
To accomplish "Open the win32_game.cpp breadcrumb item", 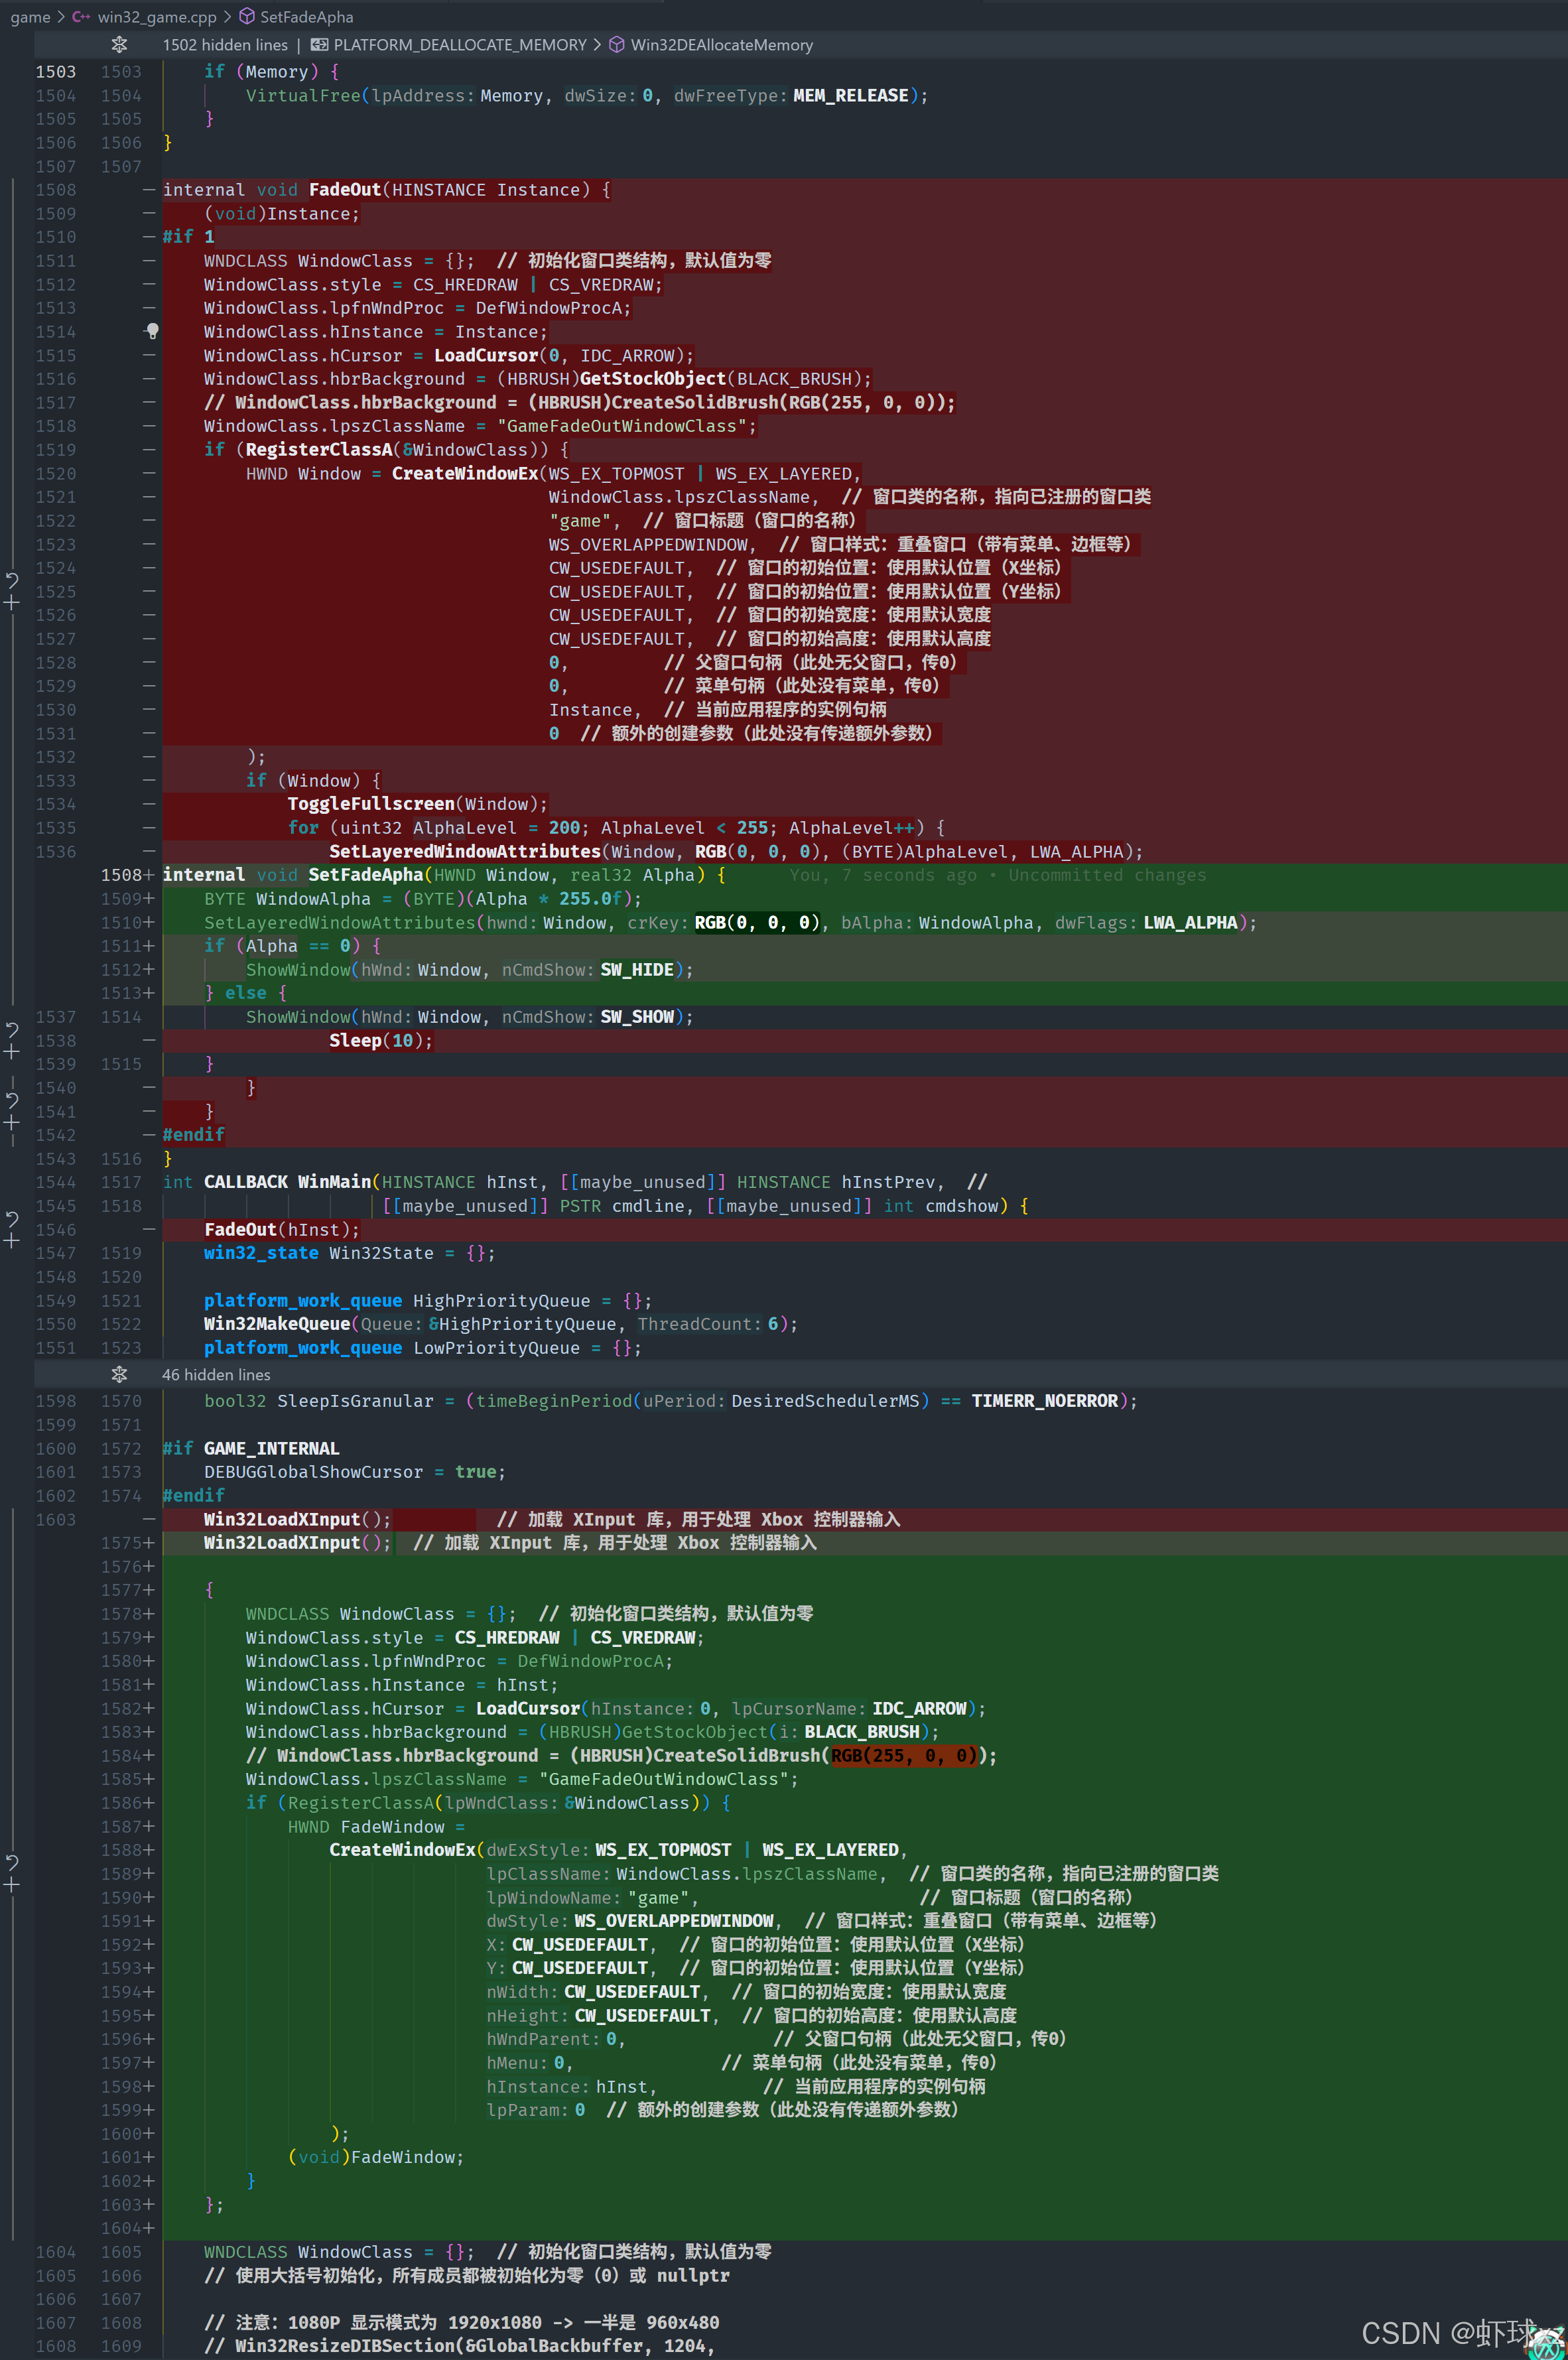I will click(x=156, y=17).
